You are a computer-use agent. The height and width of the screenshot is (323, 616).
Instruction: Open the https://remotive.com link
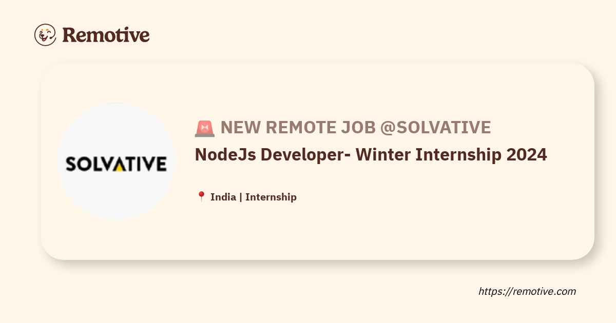tap(527, 291)
